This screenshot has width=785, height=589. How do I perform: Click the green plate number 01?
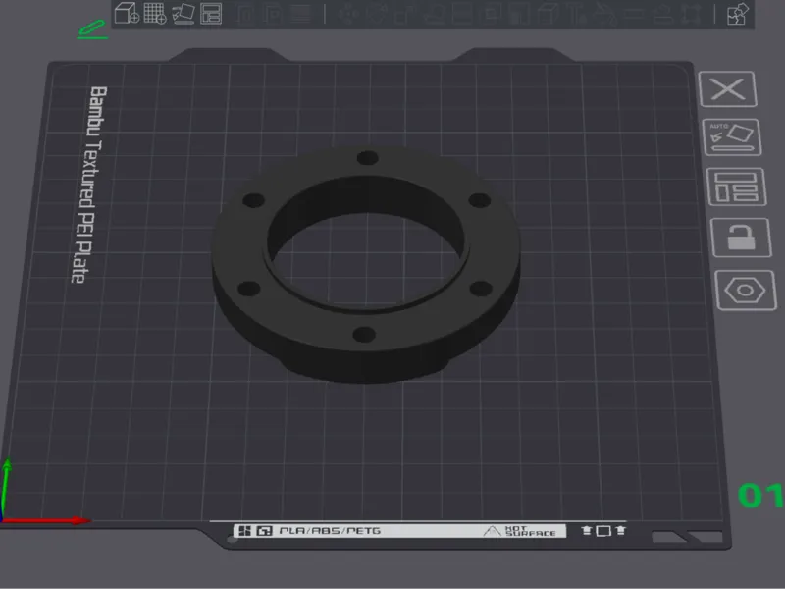[x=761, y=495]
